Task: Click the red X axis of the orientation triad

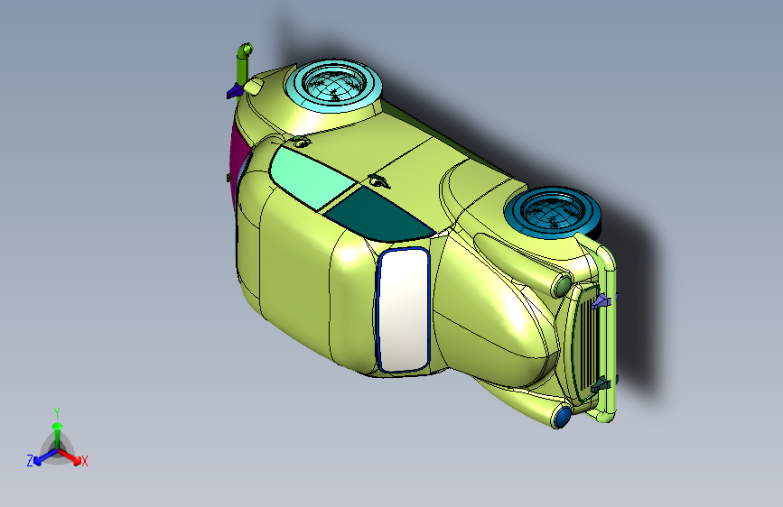Action: (x=70, y=456)
